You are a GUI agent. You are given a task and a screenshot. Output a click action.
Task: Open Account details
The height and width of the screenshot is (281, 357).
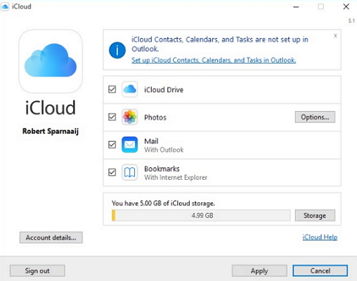click(51, 237)
